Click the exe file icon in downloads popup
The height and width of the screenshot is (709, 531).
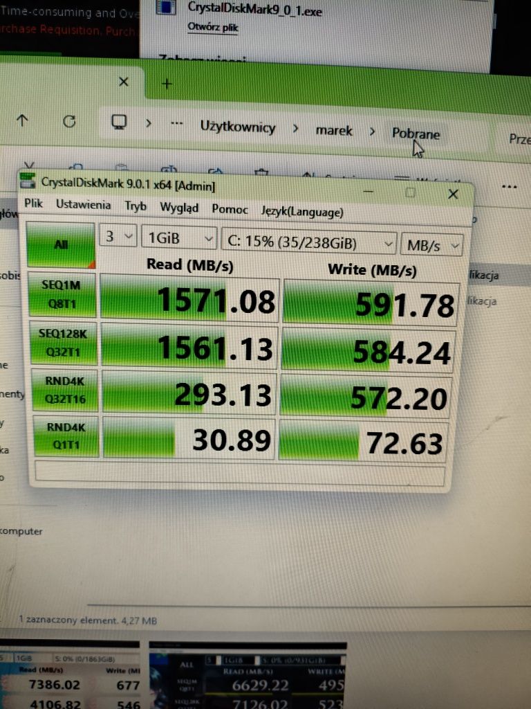tap(166, 7)
